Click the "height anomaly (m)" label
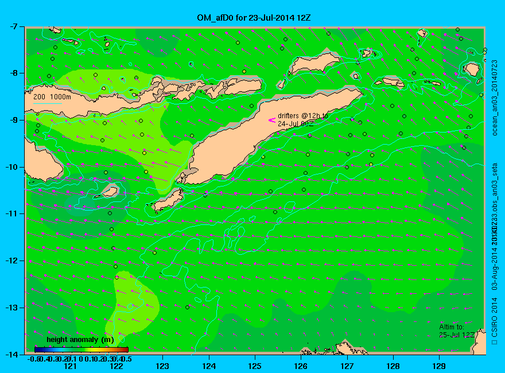Image resolution: width=505 pixels, height=373 pixels. pyautogui.click(x=80, y=340)
